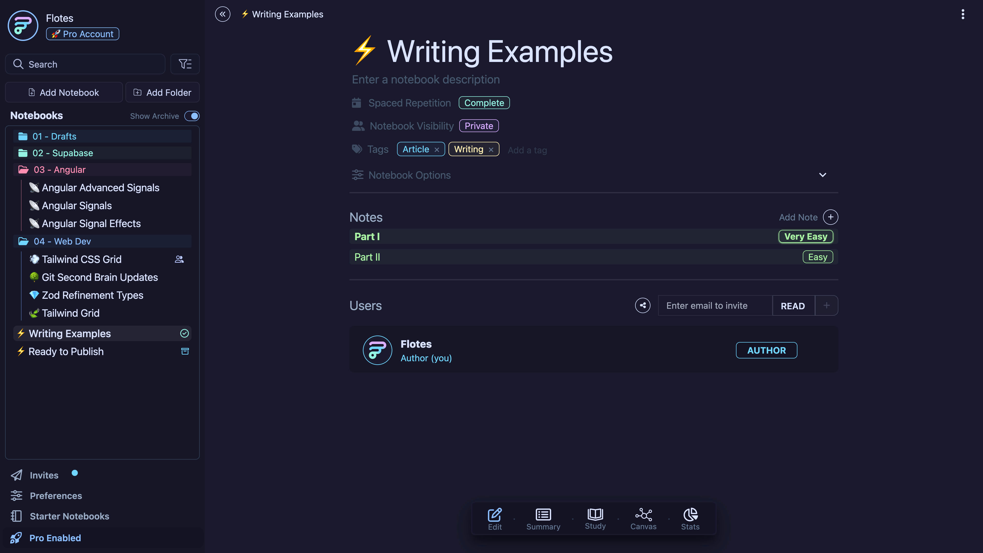The image size is (983, 553).
Task: Expand Notebook Options chevron
Action: 822,175
